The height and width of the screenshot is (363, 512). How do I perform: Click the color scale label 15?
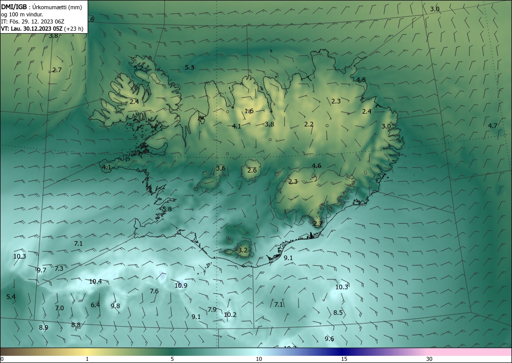[344, 359]
